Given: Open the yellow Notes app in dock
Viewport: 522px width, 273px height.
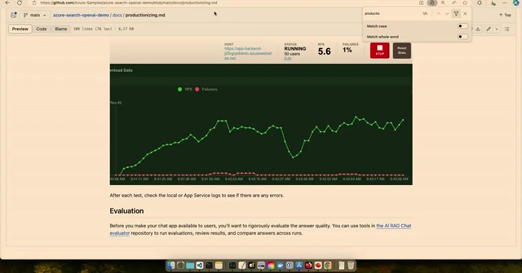Looking at the screenshot, I should point(219,265).
